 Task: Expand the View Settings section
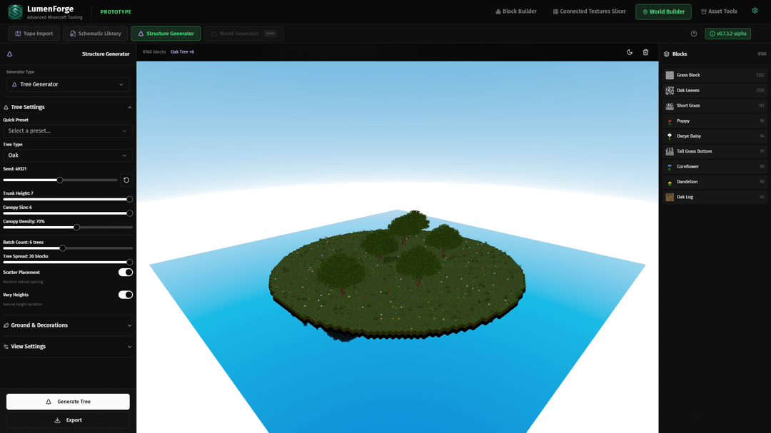[x=68, y=347]
